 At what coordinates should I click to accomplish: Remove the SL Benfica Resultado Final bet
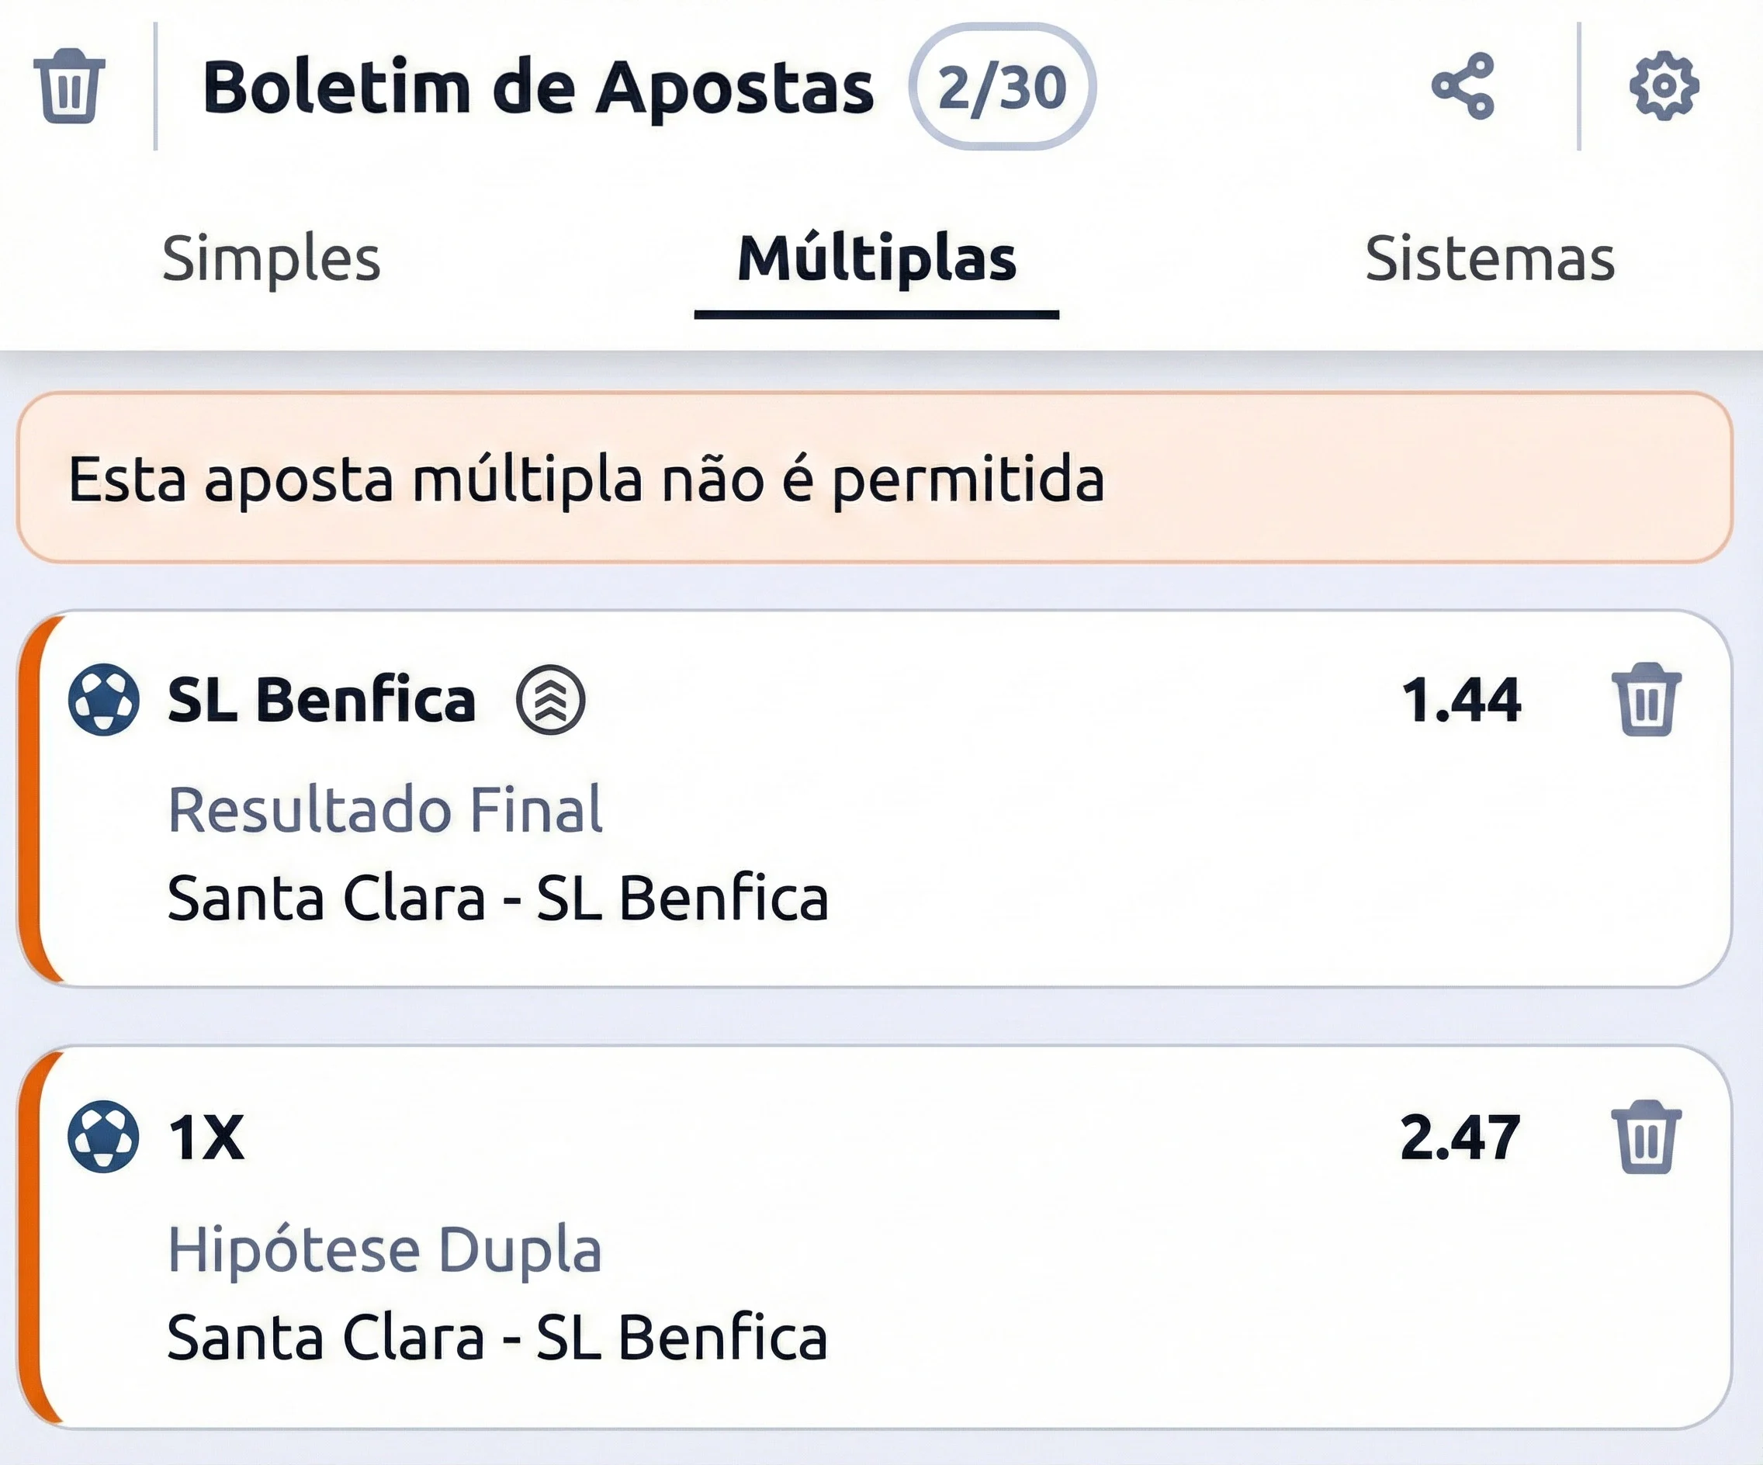coord(1647,699)
